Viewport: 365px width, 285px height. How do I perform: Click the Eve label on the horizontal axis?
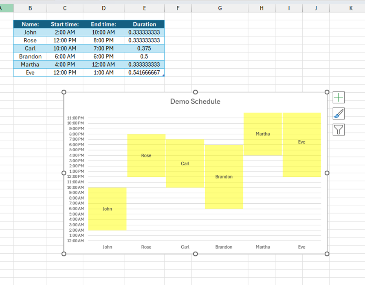click(301, 247)
